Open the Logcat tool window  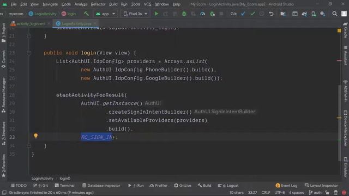[228, 185]
